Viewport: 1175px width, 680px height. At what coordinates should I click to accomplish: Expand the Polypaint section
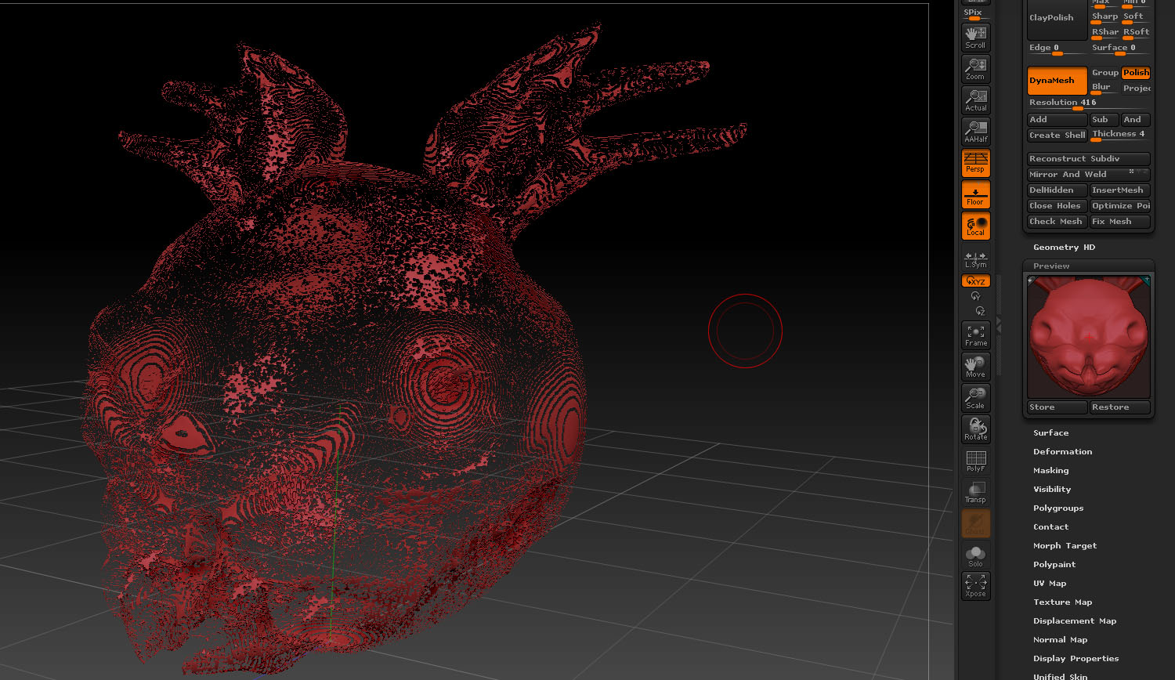pyautogui.click(x=1054, y=565)
